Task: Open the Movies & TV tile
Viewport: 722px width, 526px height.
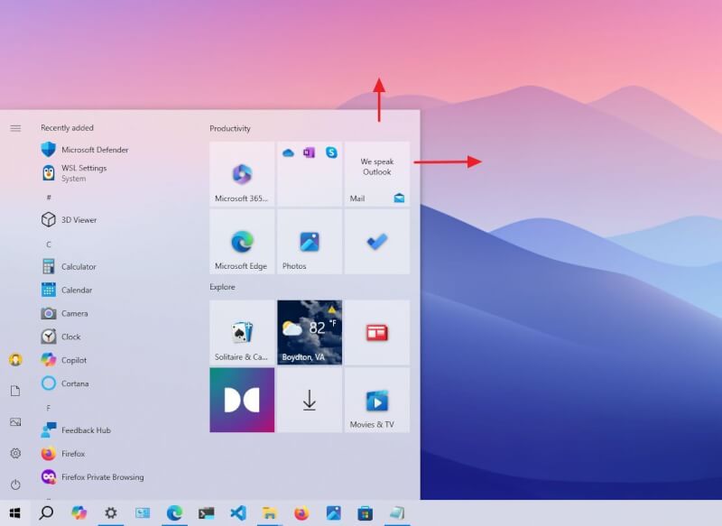Action: 377,400
